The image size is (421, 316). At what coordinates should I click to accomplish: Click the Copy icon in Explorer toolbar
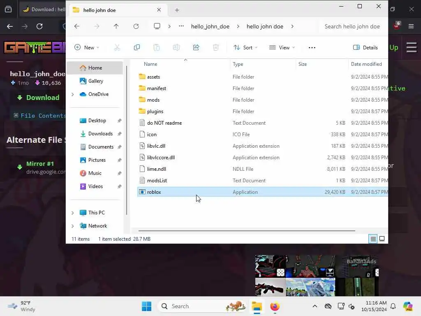pyautogui.click(x=136, y=48)
